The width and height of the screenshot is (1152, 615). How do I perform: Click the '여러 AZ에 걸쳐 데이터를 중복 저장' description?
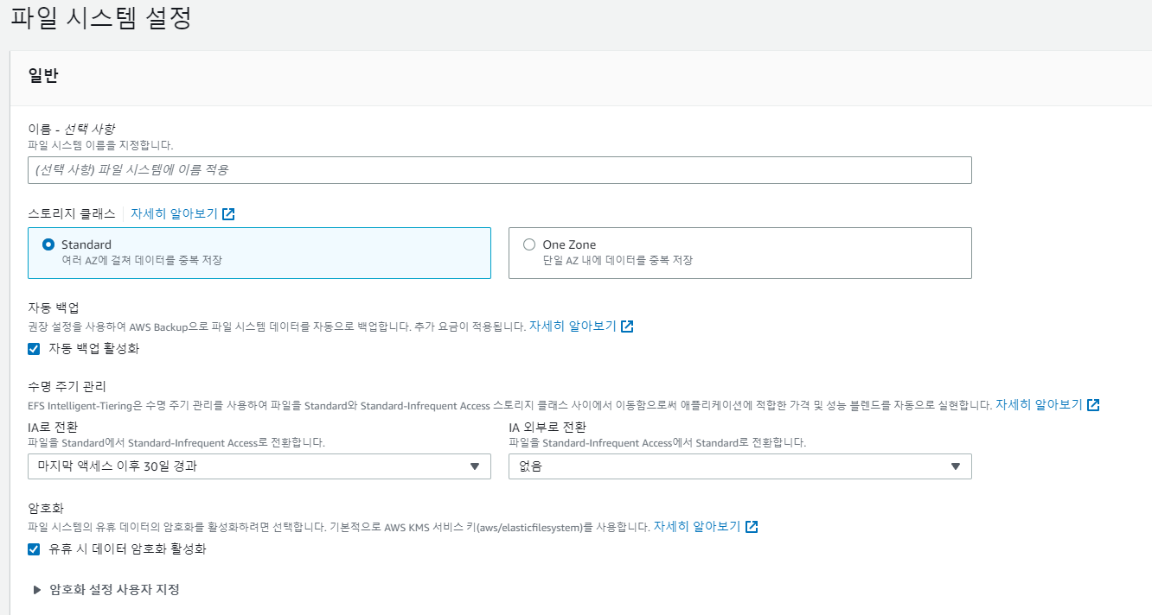click(142, 260)
